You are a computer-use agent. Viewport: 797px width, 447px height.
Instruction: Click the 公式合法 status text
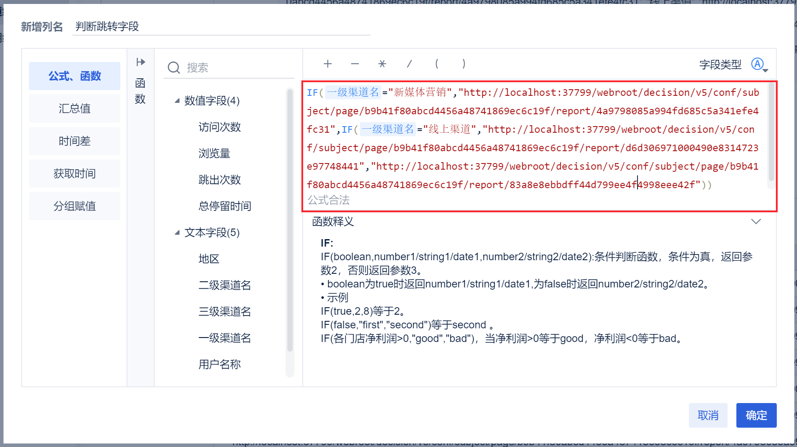pyautogui.click(x=329, y=200)
